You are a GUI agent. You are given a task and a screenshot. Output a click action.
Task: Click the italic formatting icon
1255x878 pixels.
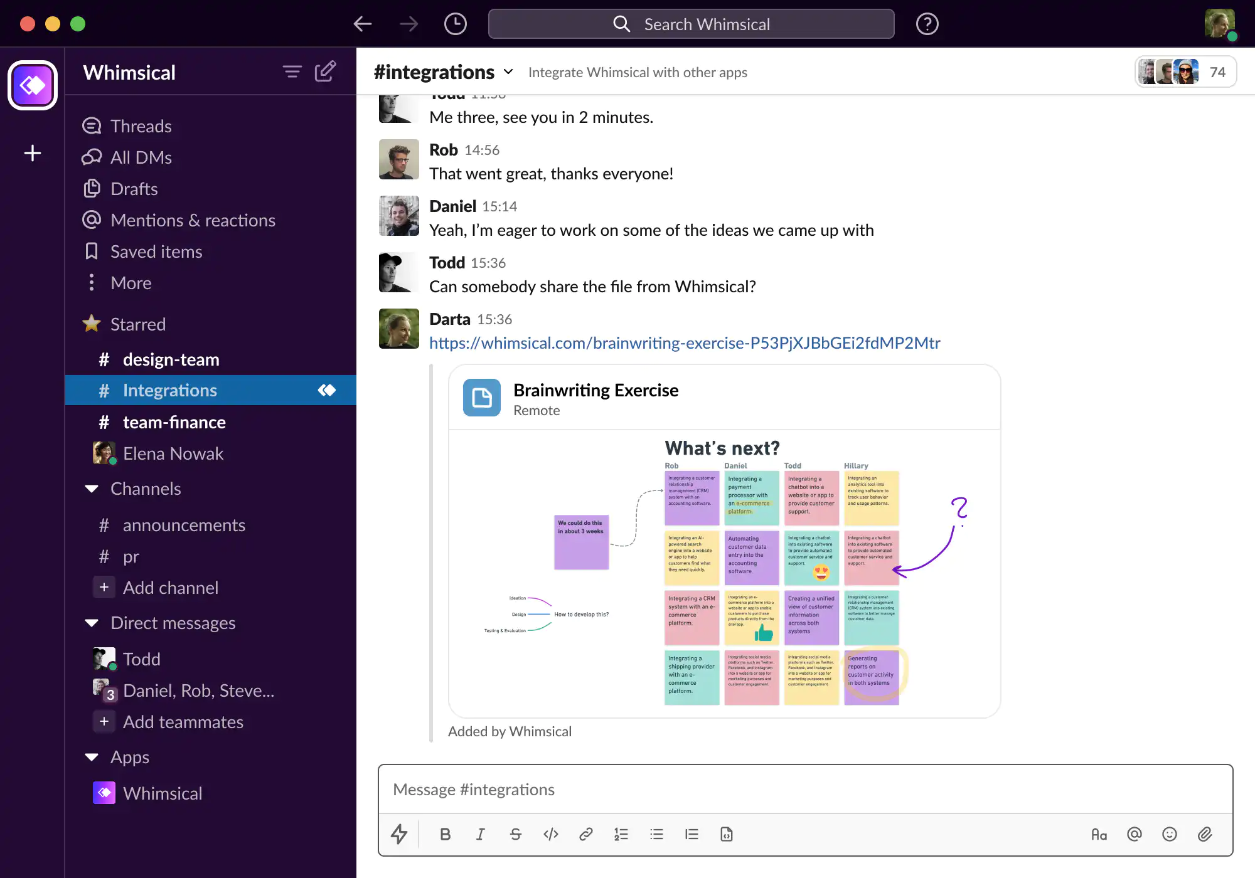coord(481,833)
